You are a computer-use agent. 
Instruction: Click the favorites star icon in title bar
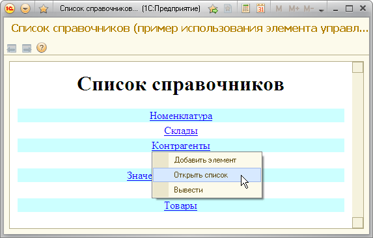click(x=44, y=9)
